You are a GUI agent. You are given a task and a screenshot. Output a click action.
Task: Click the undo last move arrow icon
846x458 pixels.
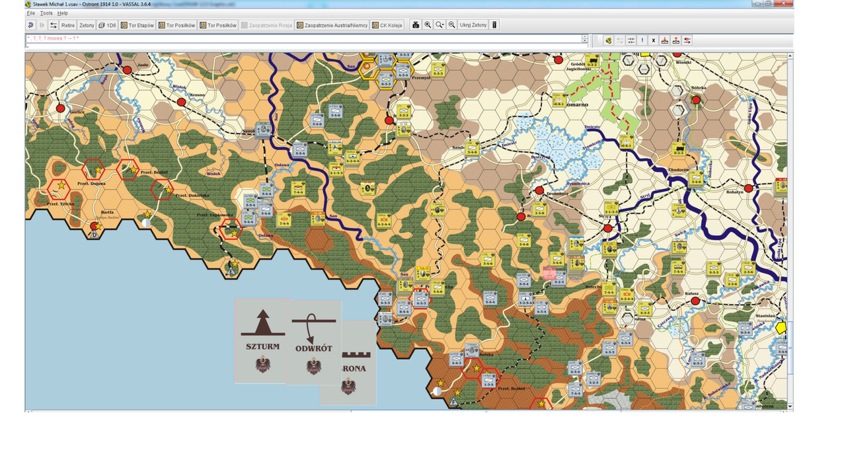pyautogui.click(x=31, y=25)
